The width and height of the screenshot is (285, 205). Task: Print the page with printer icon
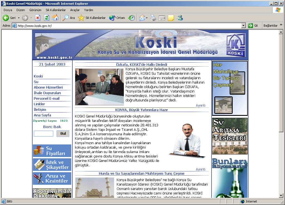pos(153,18)
